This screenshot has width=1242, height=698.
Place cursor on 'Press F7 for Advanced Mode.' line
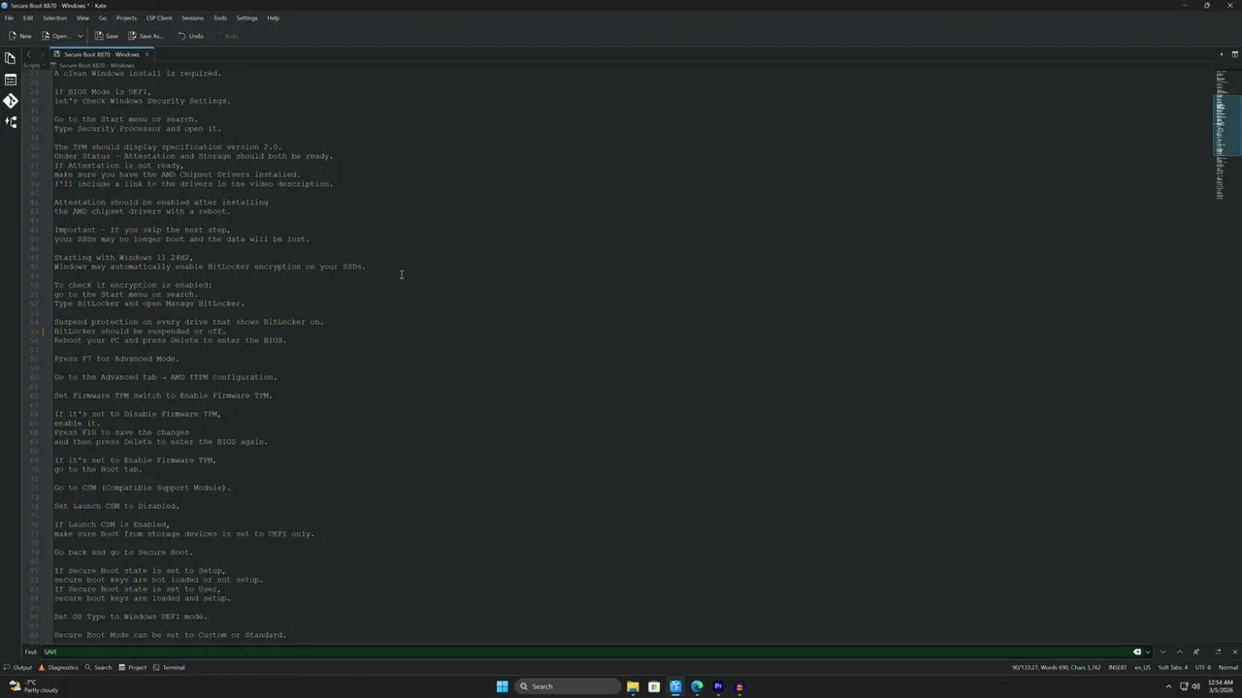click(x=116, y=359)
